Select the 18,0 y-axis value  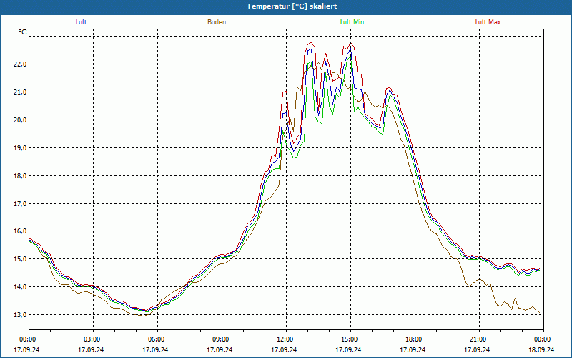pos(19,176)
